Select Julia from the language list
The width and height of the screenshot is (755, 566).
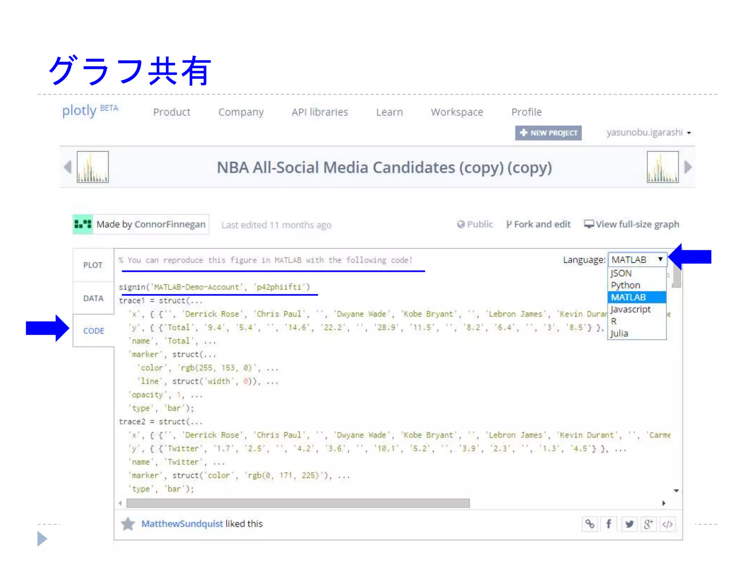[619, 333]
